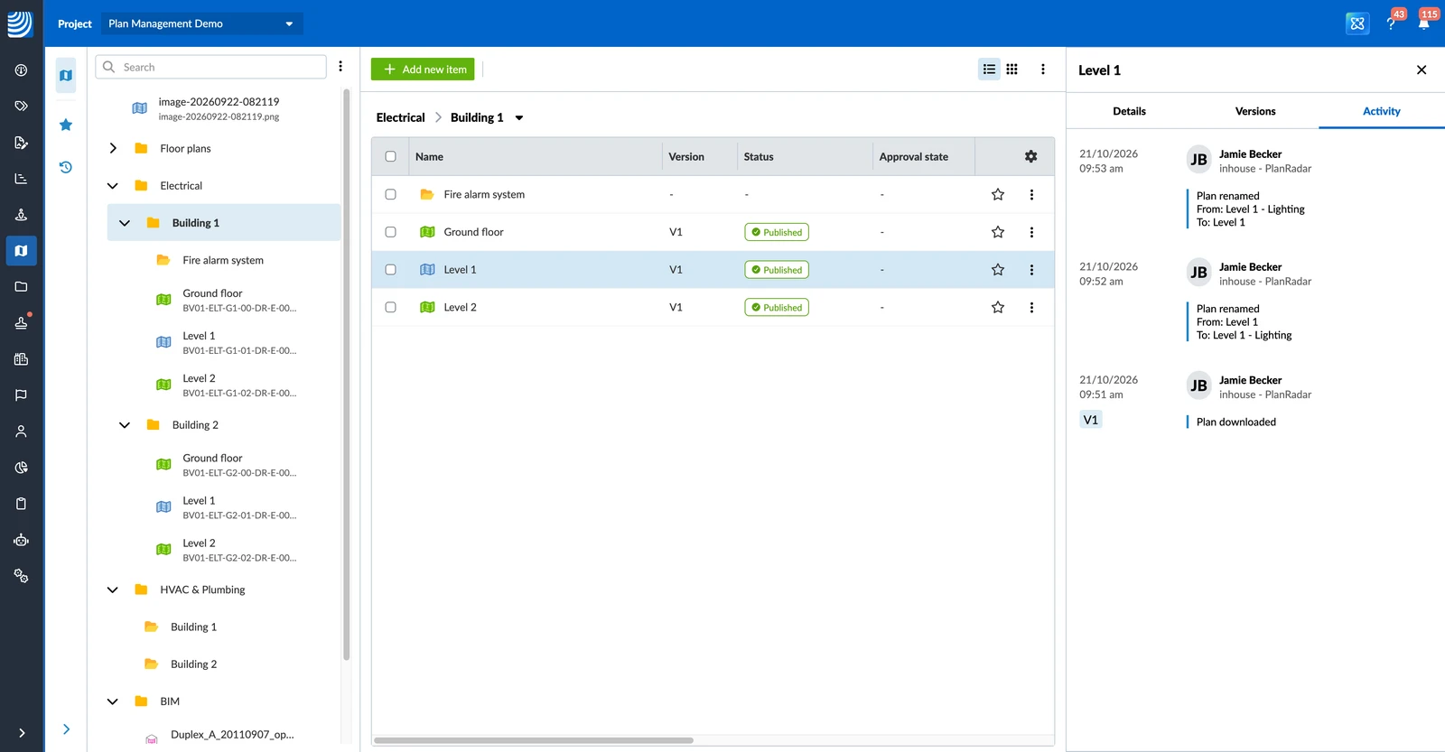This screenshot has width=1445, height=752.
Task: Expand the left navigation sidebar arrow
Action: click(22, 733)
